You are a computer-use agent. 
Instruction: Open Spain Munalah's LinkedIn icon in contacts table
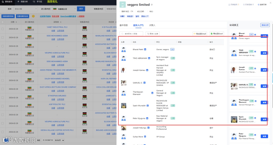pos(148,106)
